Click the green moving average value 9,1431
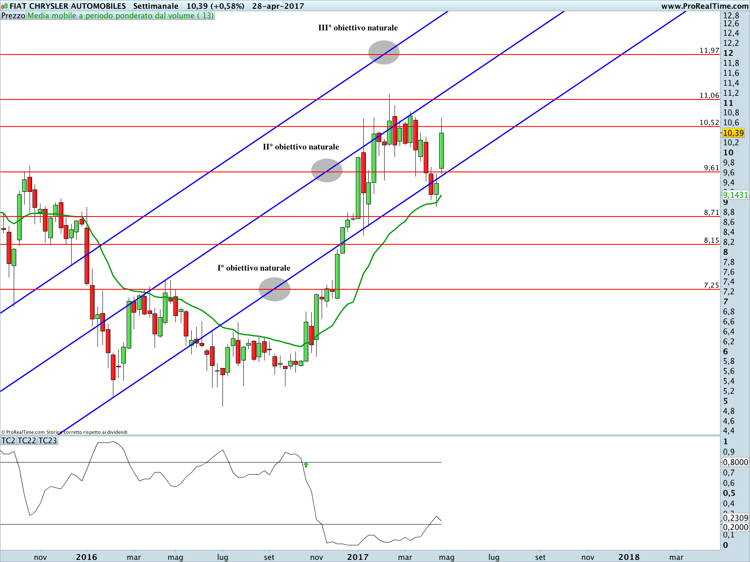The width and height of the screenshot is (750, 562). [x=735, y=195]
